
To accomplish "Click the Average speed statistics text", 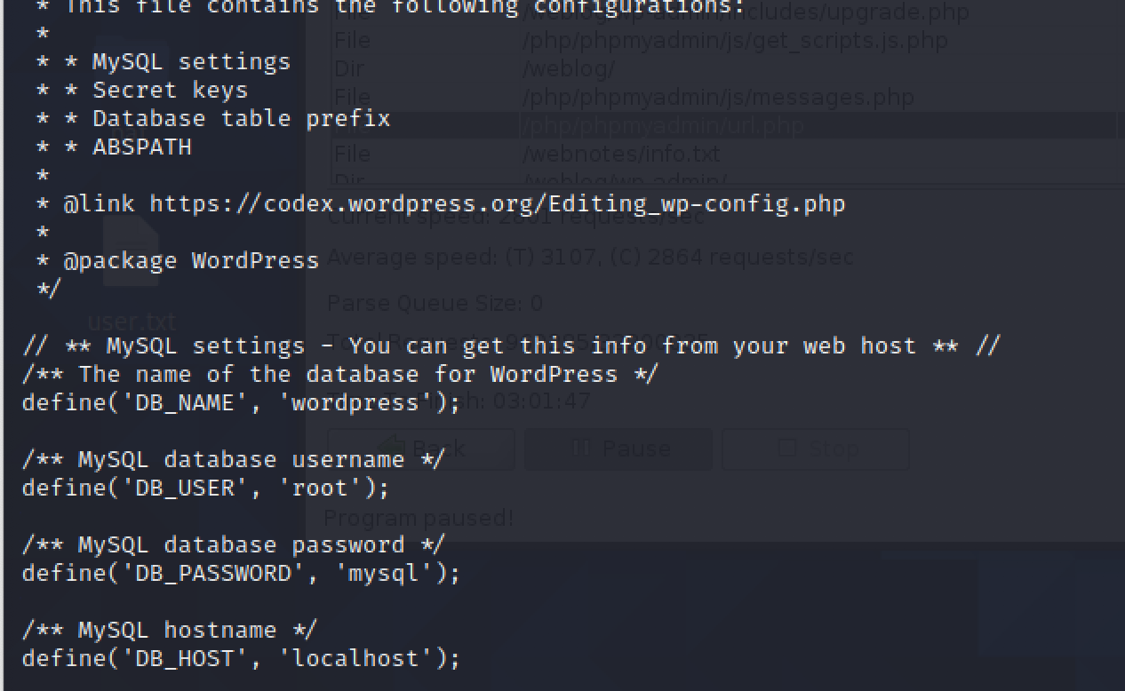I will (x=589, y=258).
